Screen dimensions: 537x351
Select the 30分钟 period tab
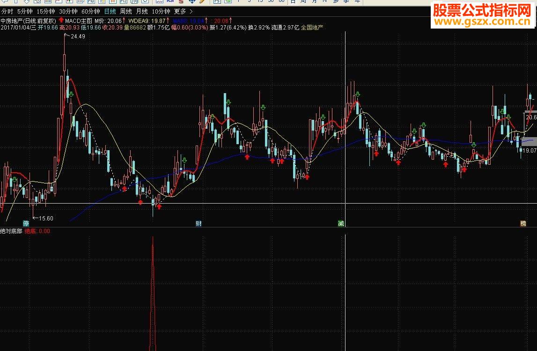point(68,12)
